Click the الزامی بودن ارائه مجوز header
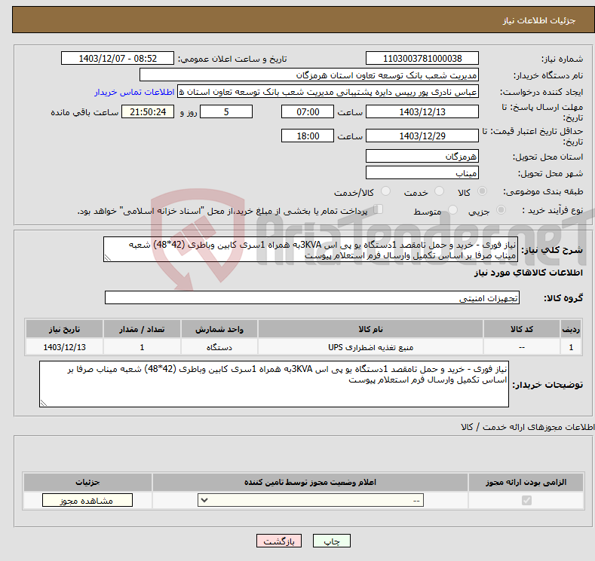 coord(526,482)
